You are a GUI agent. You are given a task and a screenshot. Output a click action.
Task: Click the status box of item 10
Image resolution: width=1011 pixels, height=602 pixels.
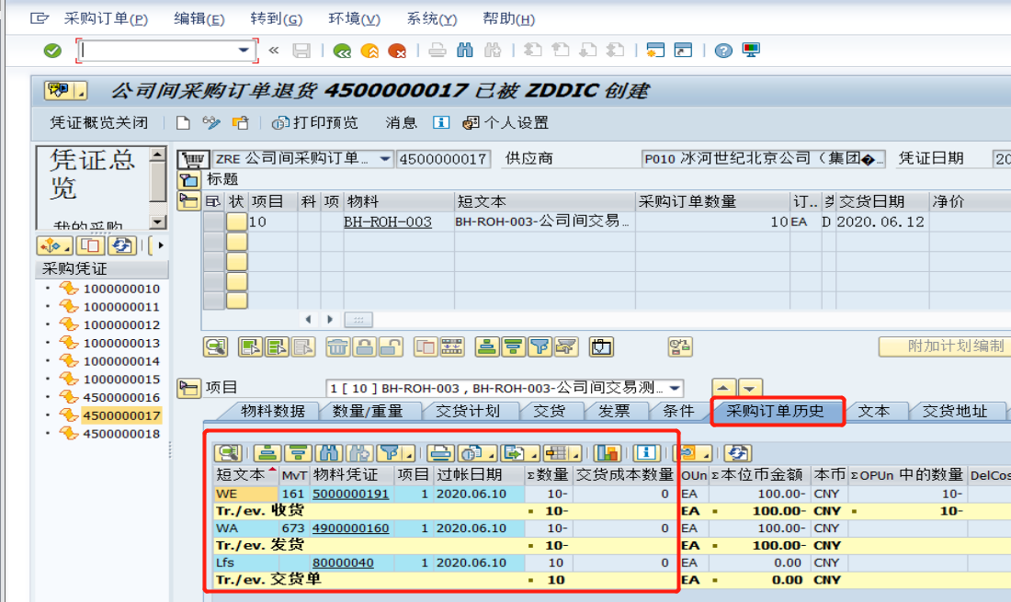pyautogui.click(x=236, y=221)
